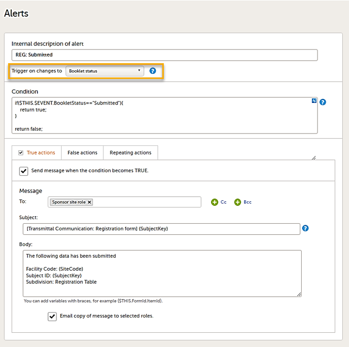Toggle the True actions tab checkbox
The image size is (349, 347).
[21, 153]
